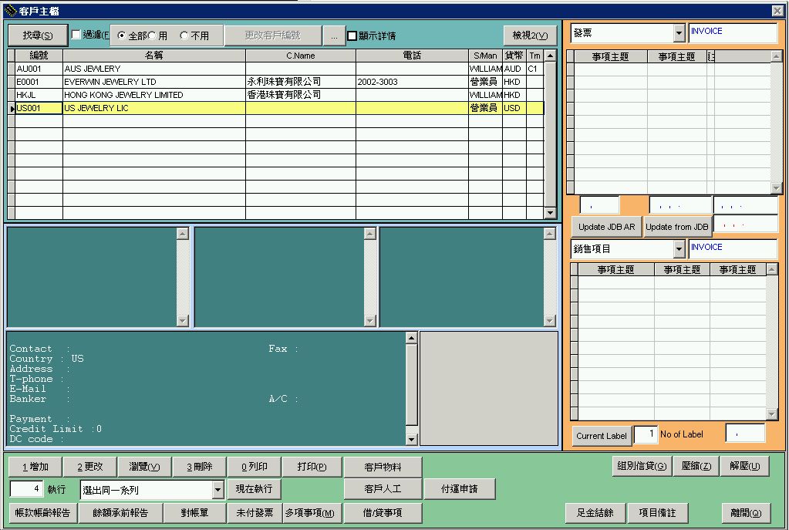This screenshot has width=789, height=530.
Task: Open 客戶物料 customer materials
Action: (383, 468)
